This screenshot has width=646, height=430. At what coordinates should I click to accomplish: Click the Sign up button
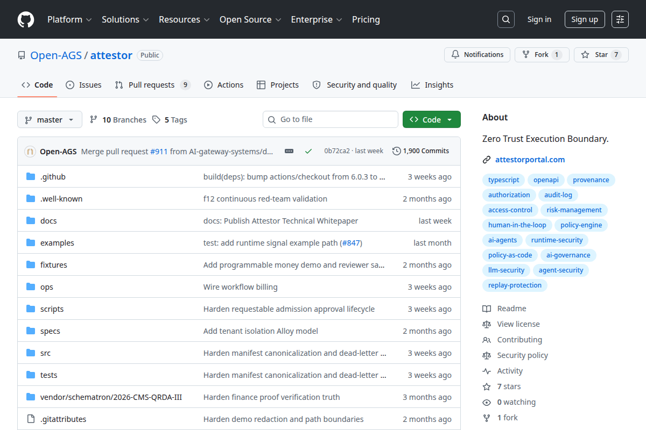585,19
